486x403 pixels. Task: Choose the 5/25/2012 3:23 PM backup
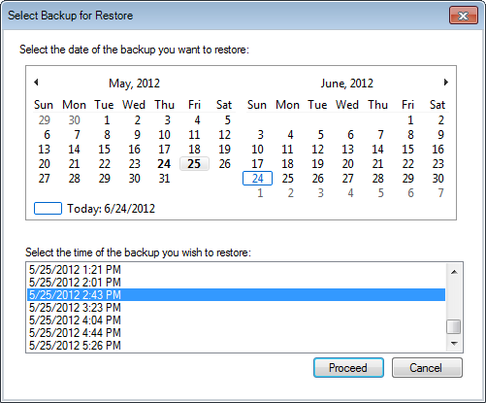pos(237,308)
